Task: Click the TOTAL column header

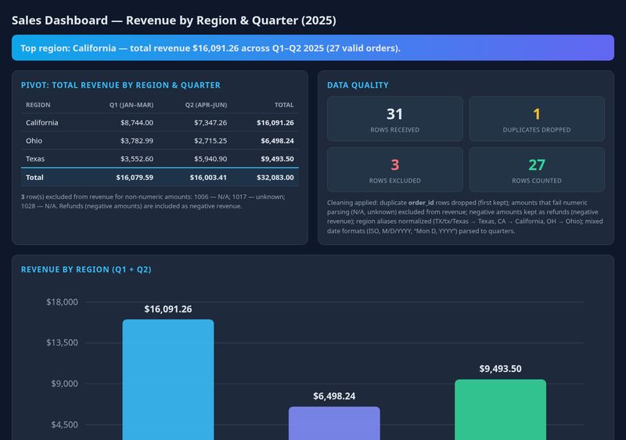Action: coord(284,105)
